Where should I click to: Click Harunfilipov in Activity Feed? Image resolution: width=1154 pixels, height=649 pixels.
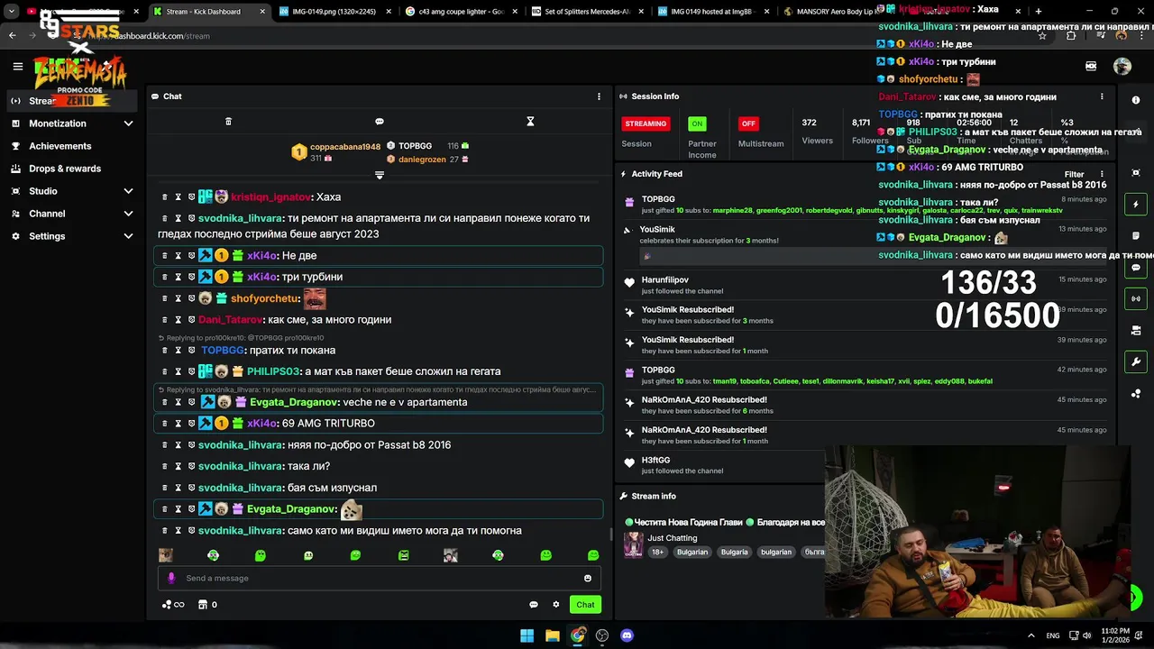pos(665,280)
